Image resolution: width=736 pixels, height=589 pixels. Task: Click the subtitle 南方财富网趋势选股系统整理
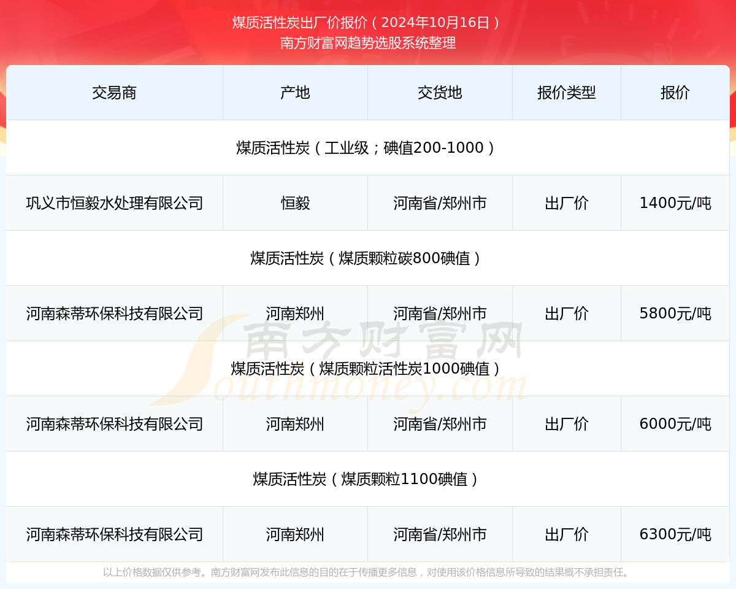coord(368,43)
